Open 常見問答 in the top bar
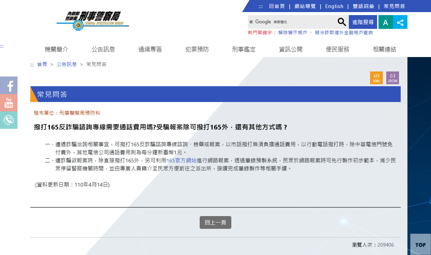Image resolution: width=431 pixels, height=255 pixels. tap(395, 6)
